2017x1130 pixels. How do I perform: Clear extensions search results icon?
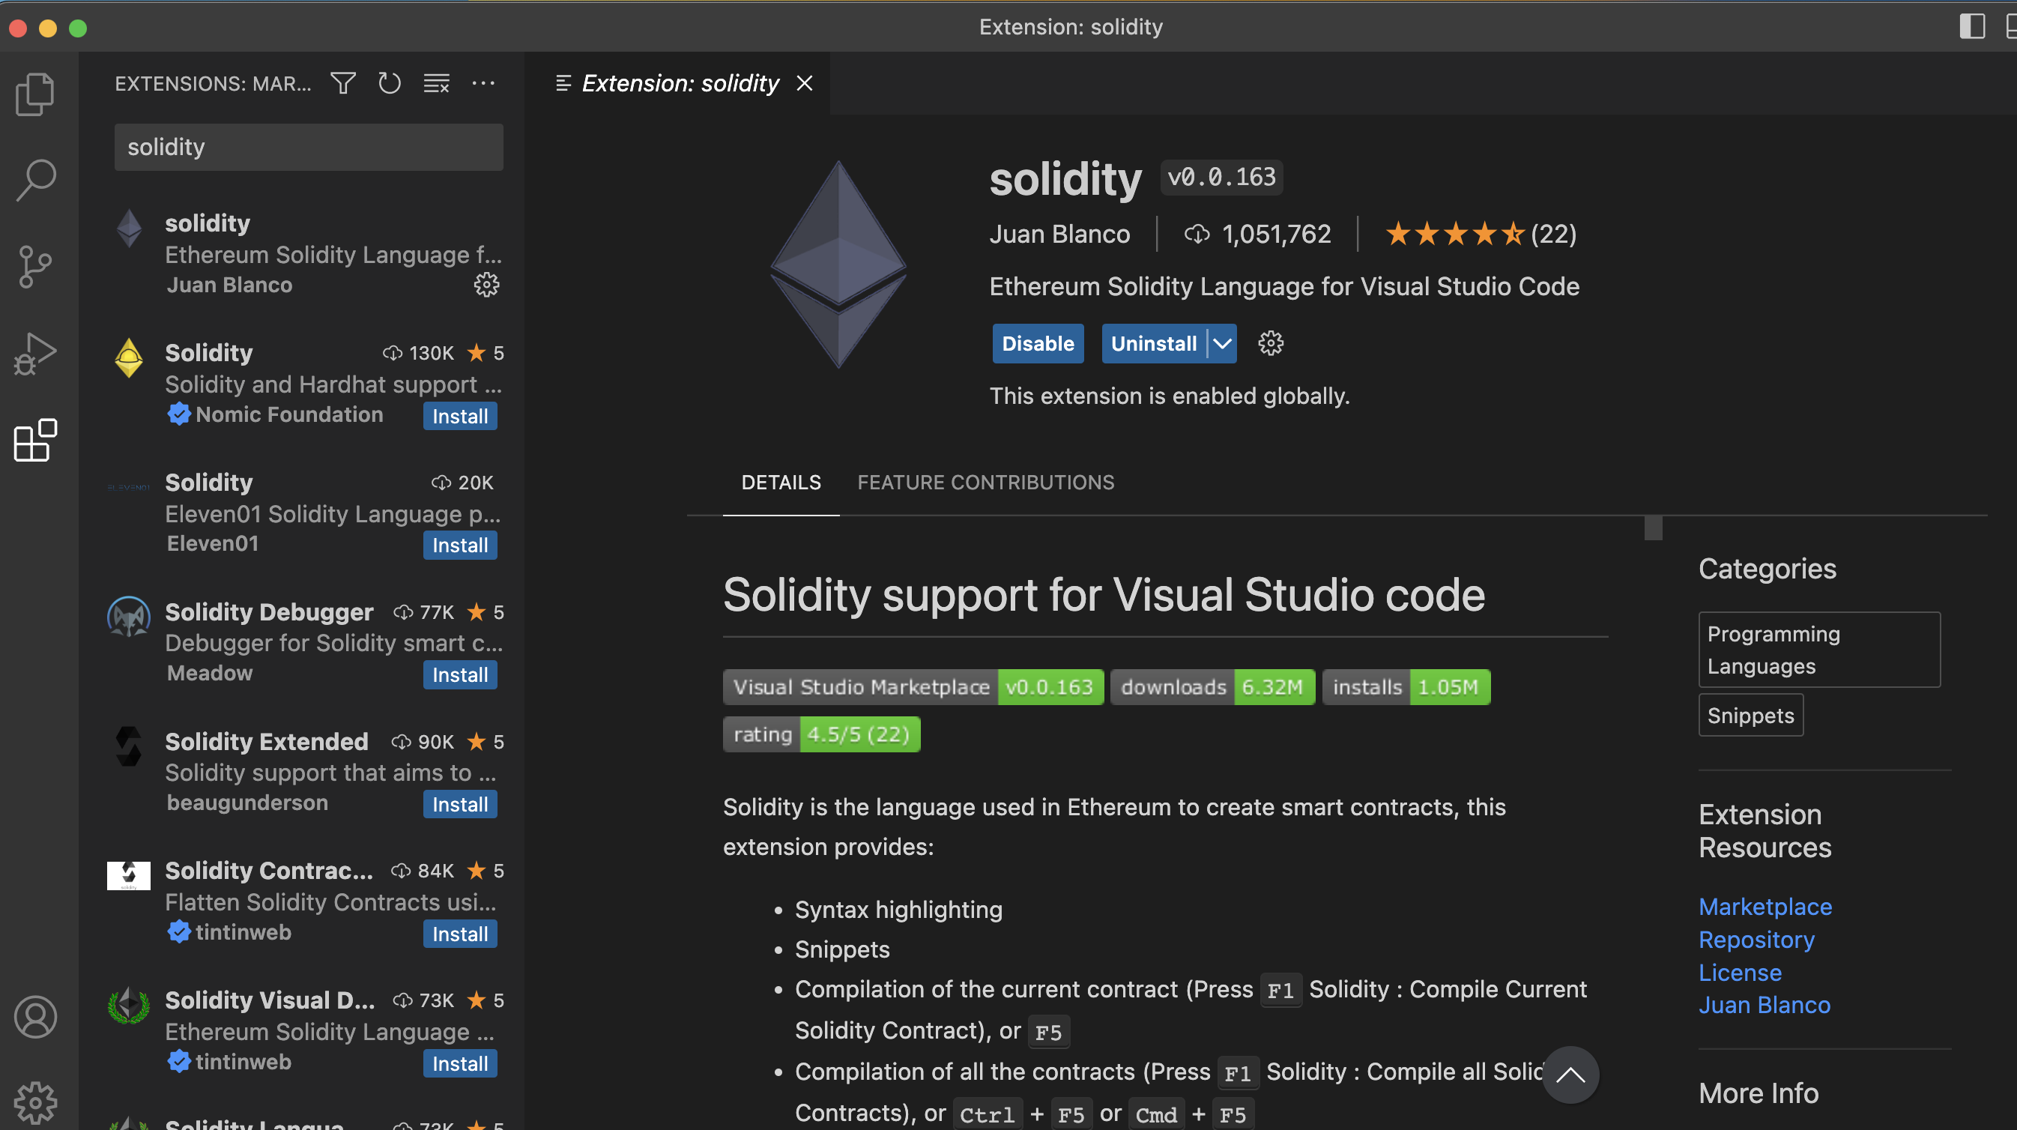[x=436, y=83]
